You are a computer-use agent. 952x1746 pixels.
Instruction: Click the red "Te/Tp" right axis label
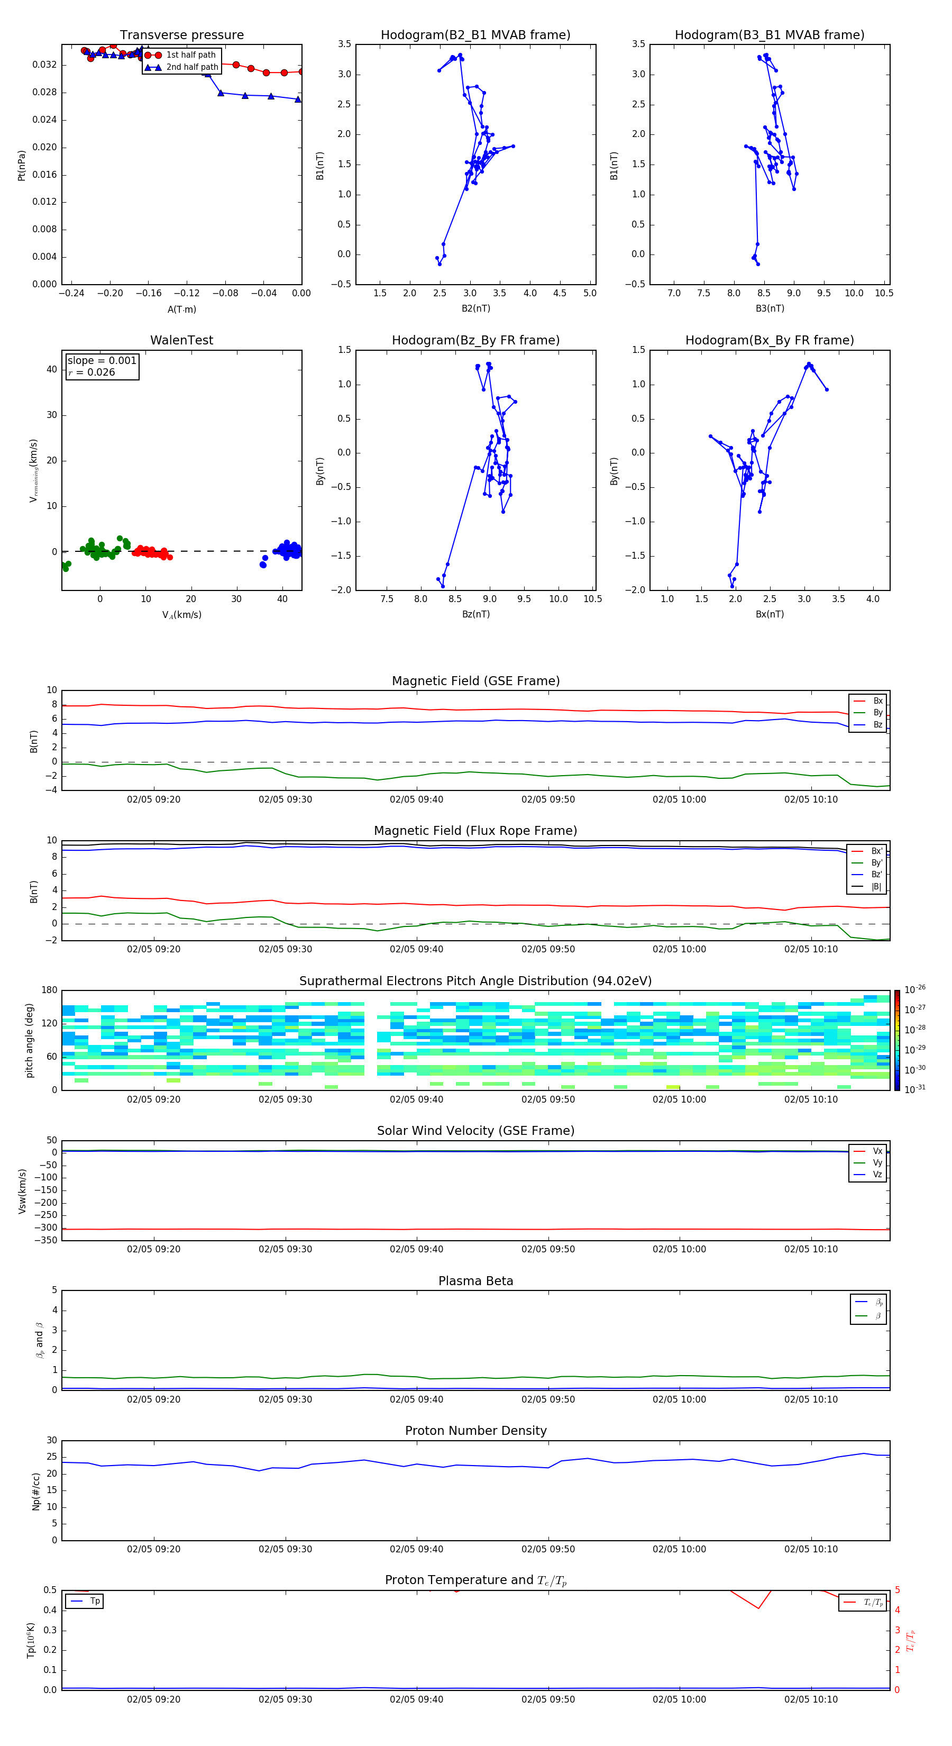click(910, 1640)
